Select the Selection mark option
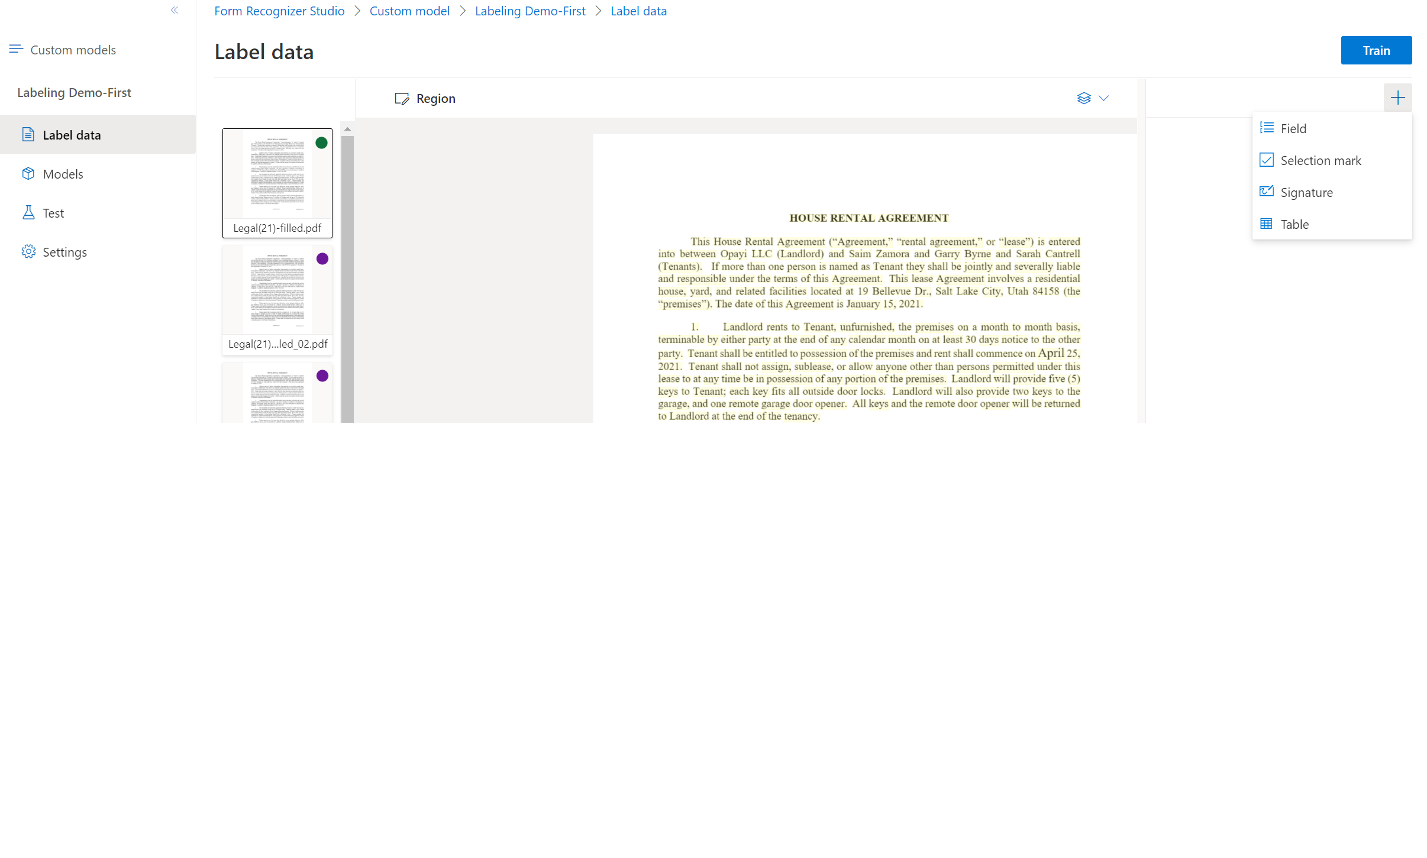The width and height of the screenshot is (1427, 858). click(1321, 160)
